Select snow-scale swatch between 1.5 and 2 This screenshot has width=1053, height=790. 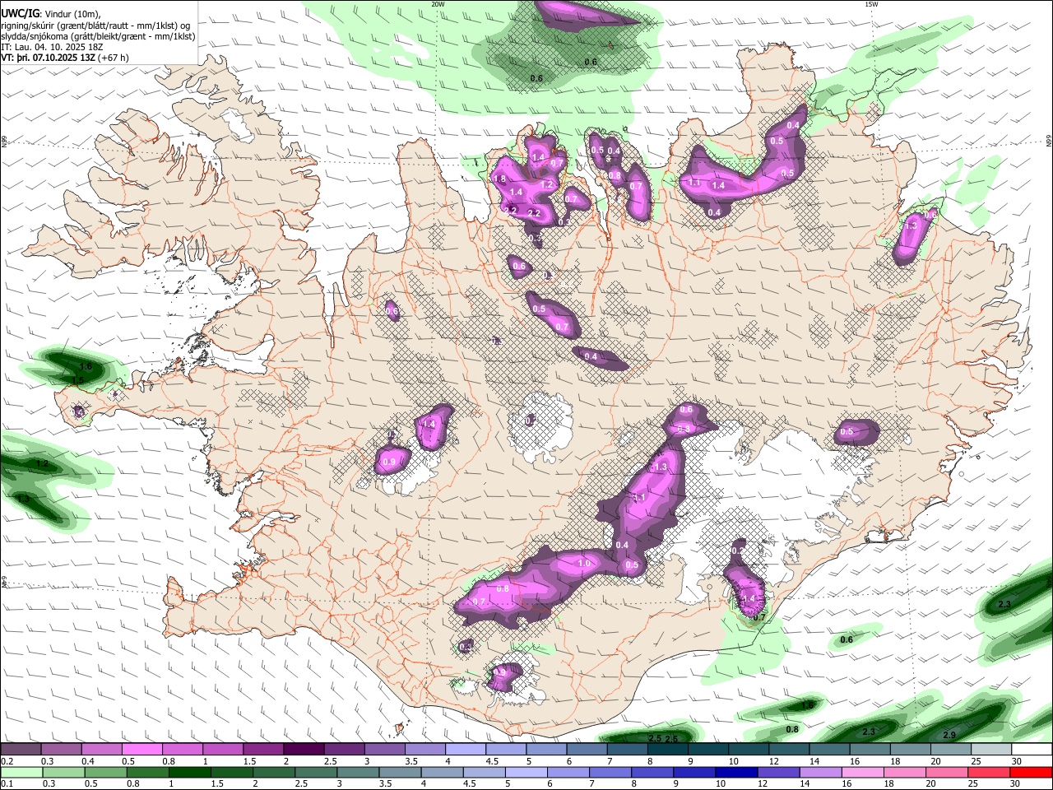(262, 750)
